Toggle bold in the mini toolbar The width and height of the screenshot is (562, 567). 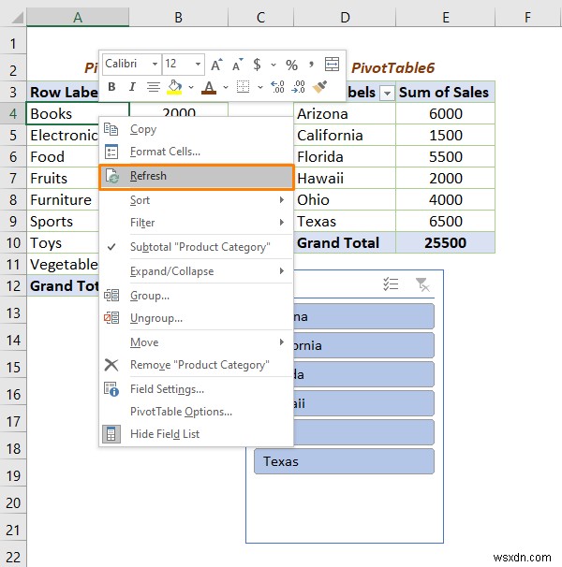(x=111, y=87)
